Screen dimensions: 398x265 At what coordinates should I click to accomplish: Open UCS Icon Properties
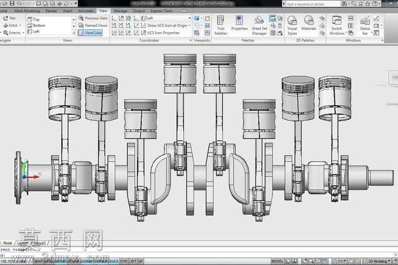tap(161, 33)
